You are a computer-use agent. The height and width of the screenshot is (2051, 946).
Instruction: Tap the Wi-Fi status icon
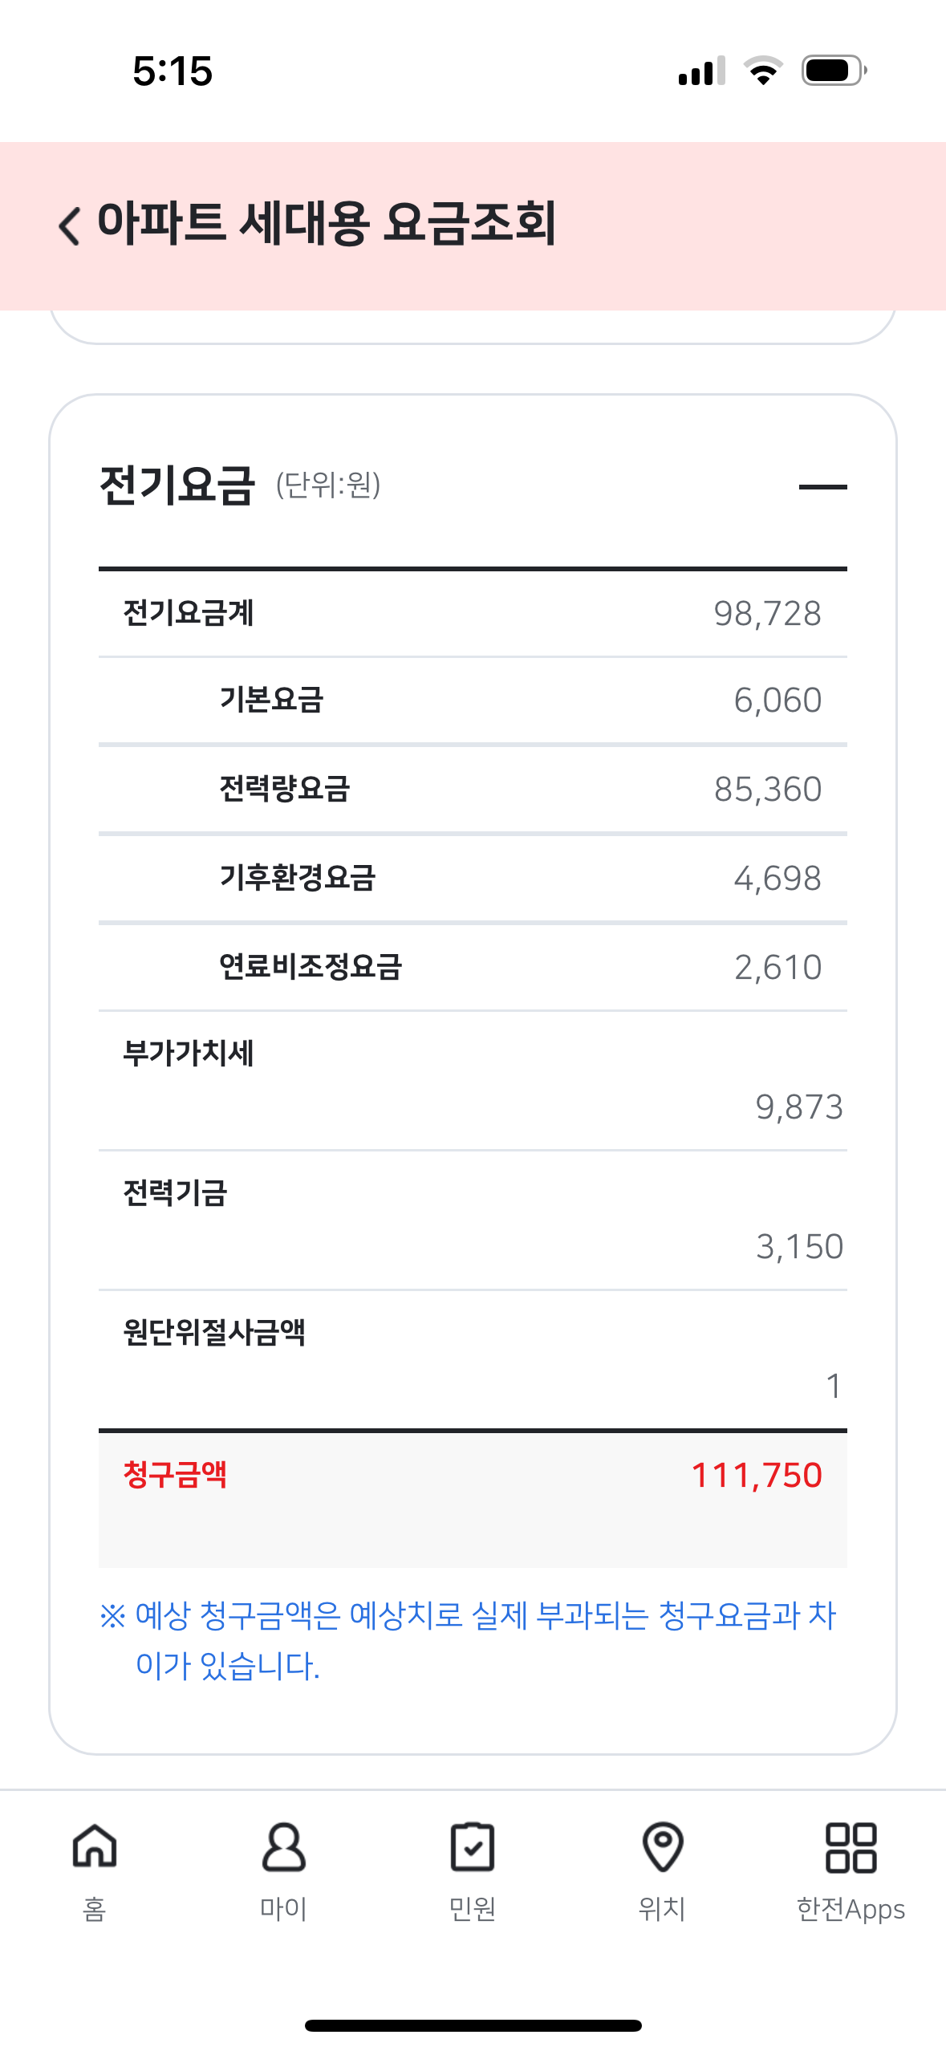point(763,71)
